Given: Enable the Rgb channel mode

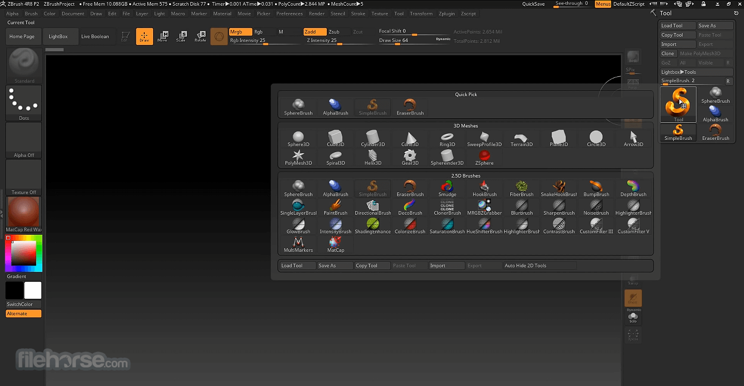Looking at the screenshot, I should [264, 32].
